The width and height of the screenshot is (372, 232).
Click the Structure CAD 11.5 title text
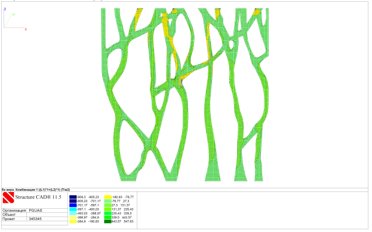point(38,197)
